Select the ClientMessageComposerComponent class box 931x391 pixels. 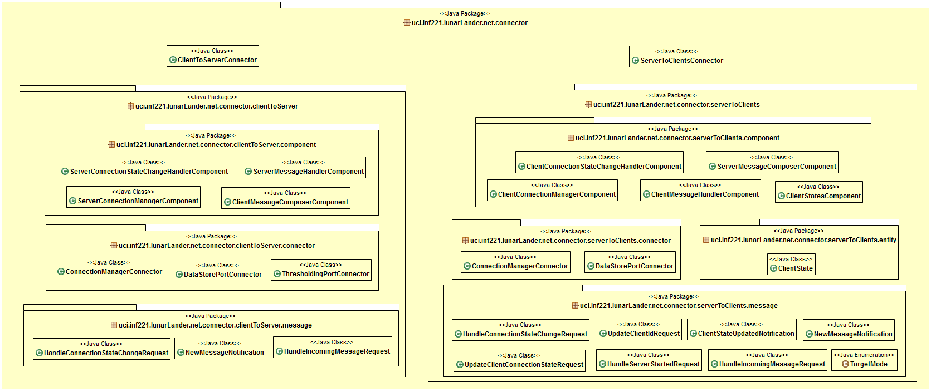[x=285, y=198]
